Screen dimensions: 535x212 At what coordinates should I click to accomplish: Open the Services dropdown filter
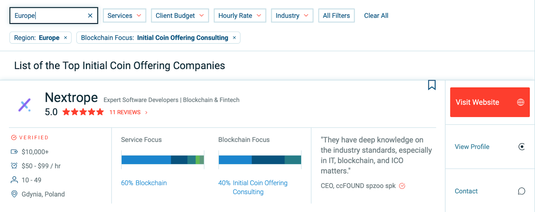[124, 16]
